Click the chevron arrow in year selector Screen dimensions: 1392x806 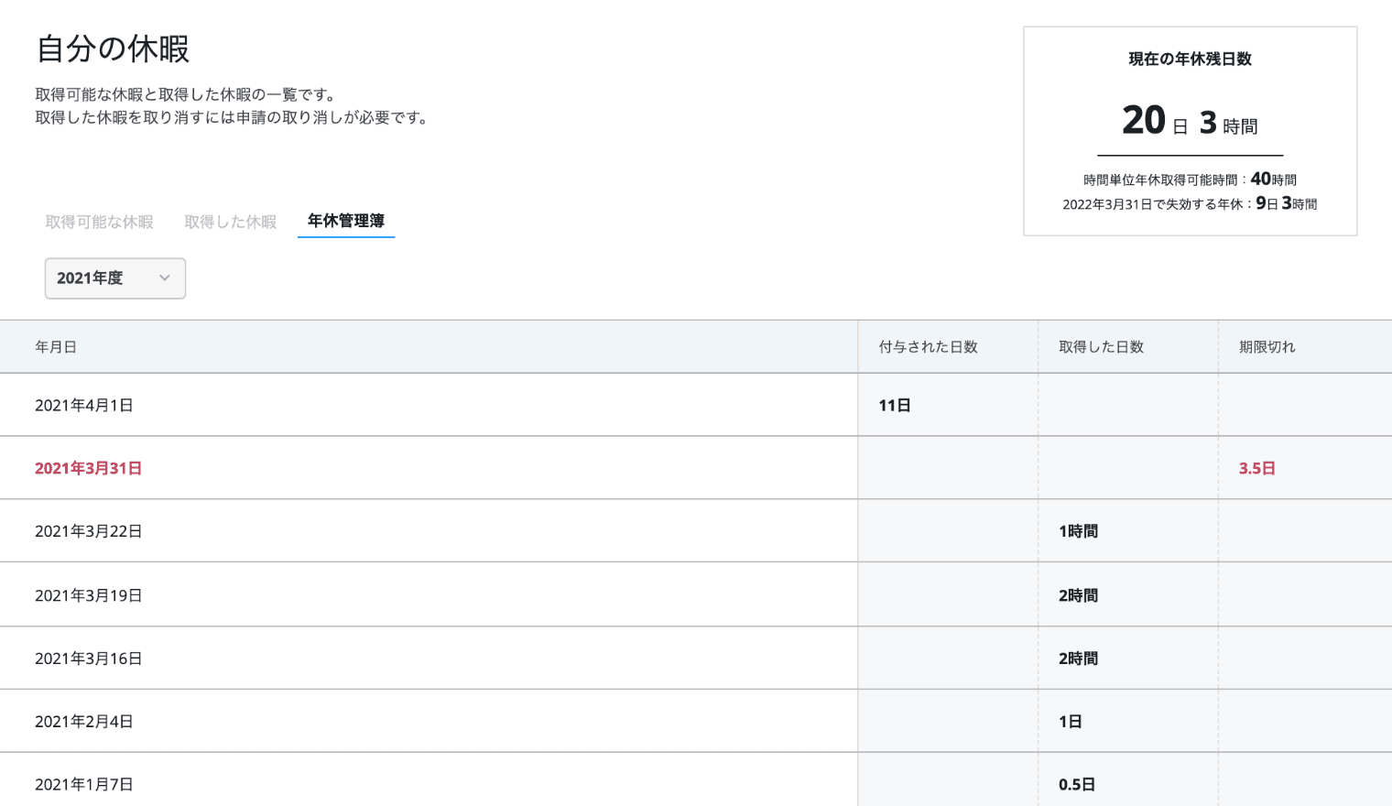165,278
